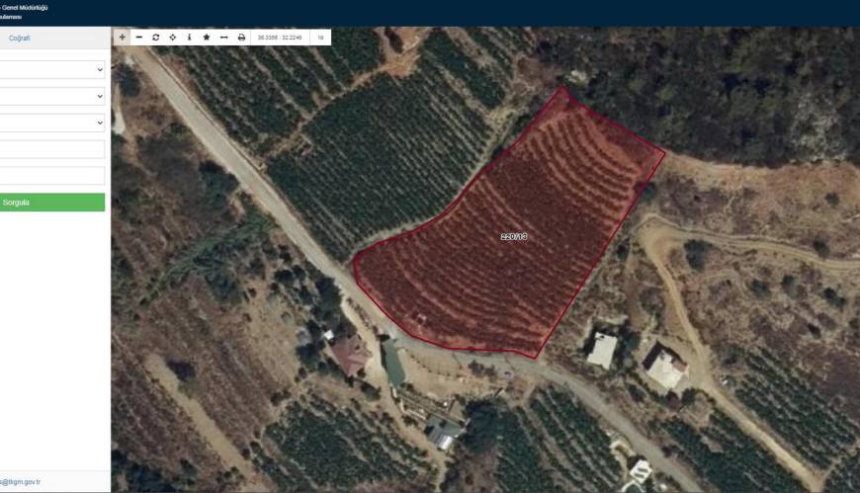Click the green Sorgula button
This screenshot has height=493, width=860.
coord(52,202)
